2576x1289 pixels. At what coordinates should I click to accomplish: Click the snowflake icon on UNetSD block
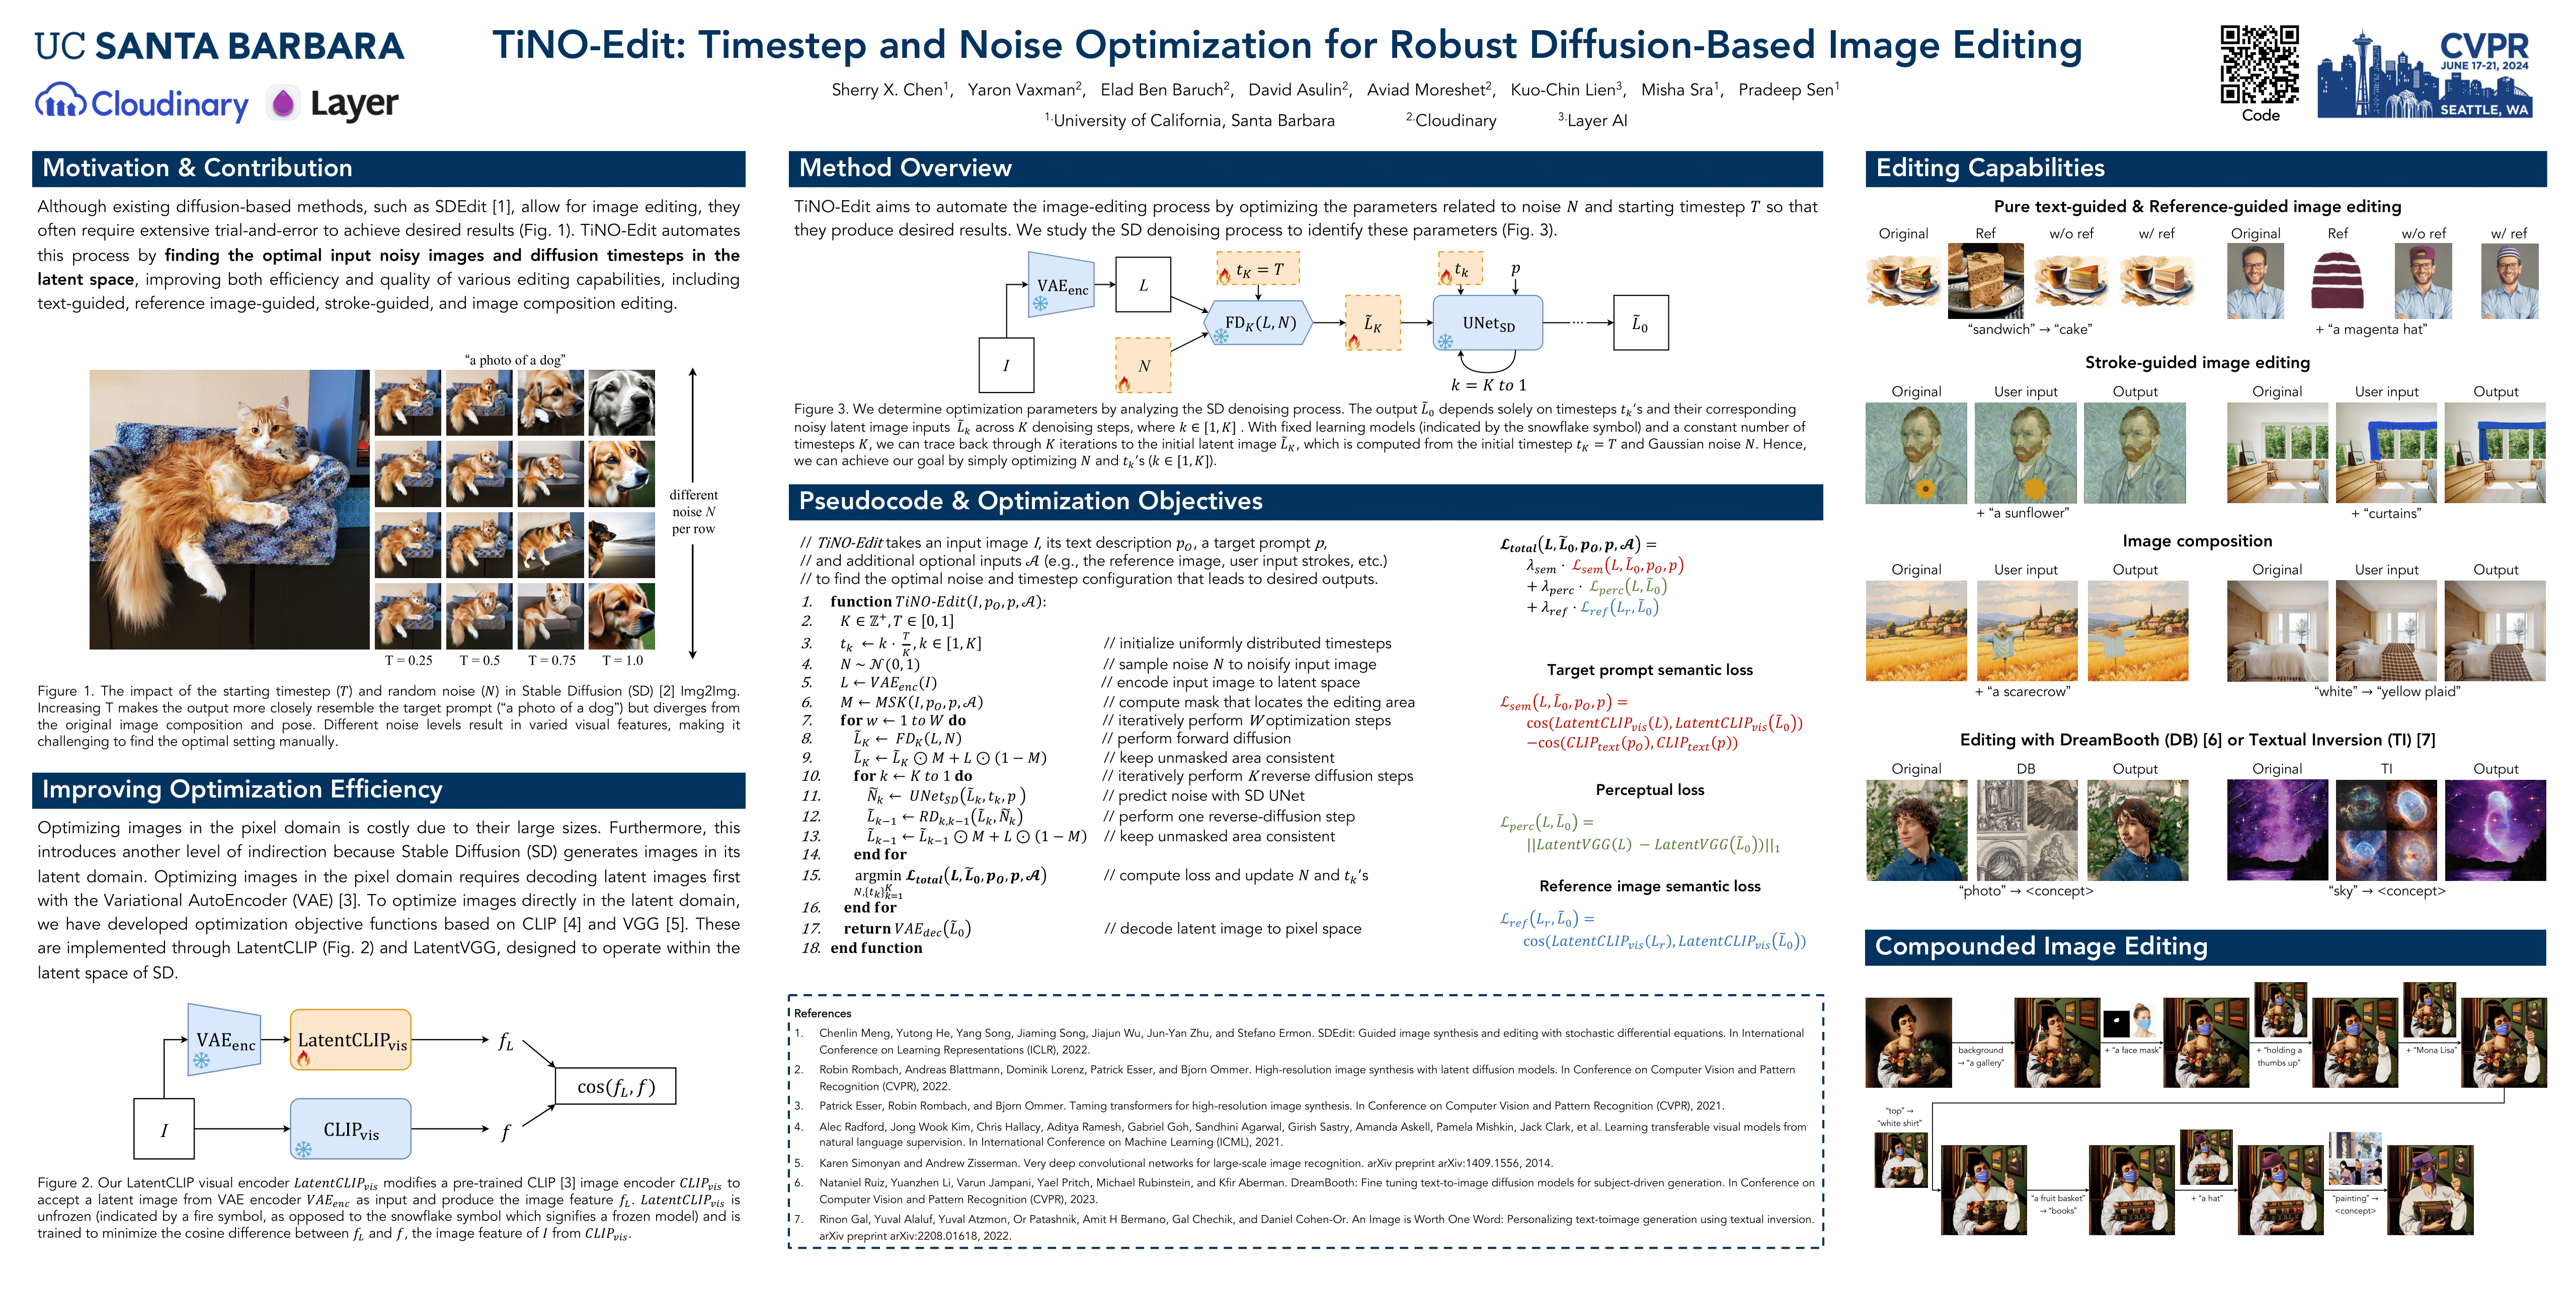coord(1445,341)
